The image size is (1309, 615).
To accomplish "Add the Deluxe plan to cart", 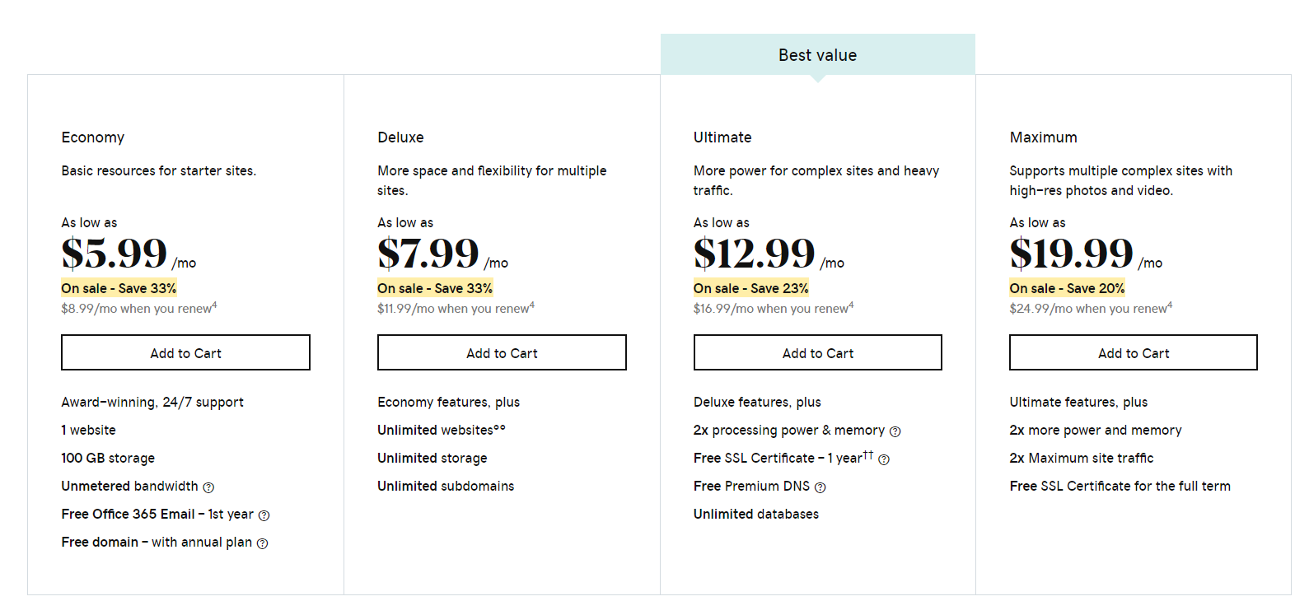I will pyautogui.click(x=502, y=352).
